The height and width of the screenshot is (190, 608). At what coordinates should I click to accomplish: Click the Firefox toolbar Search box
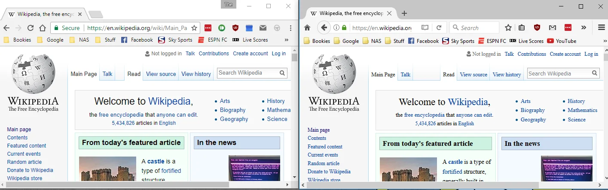(474, 27)
